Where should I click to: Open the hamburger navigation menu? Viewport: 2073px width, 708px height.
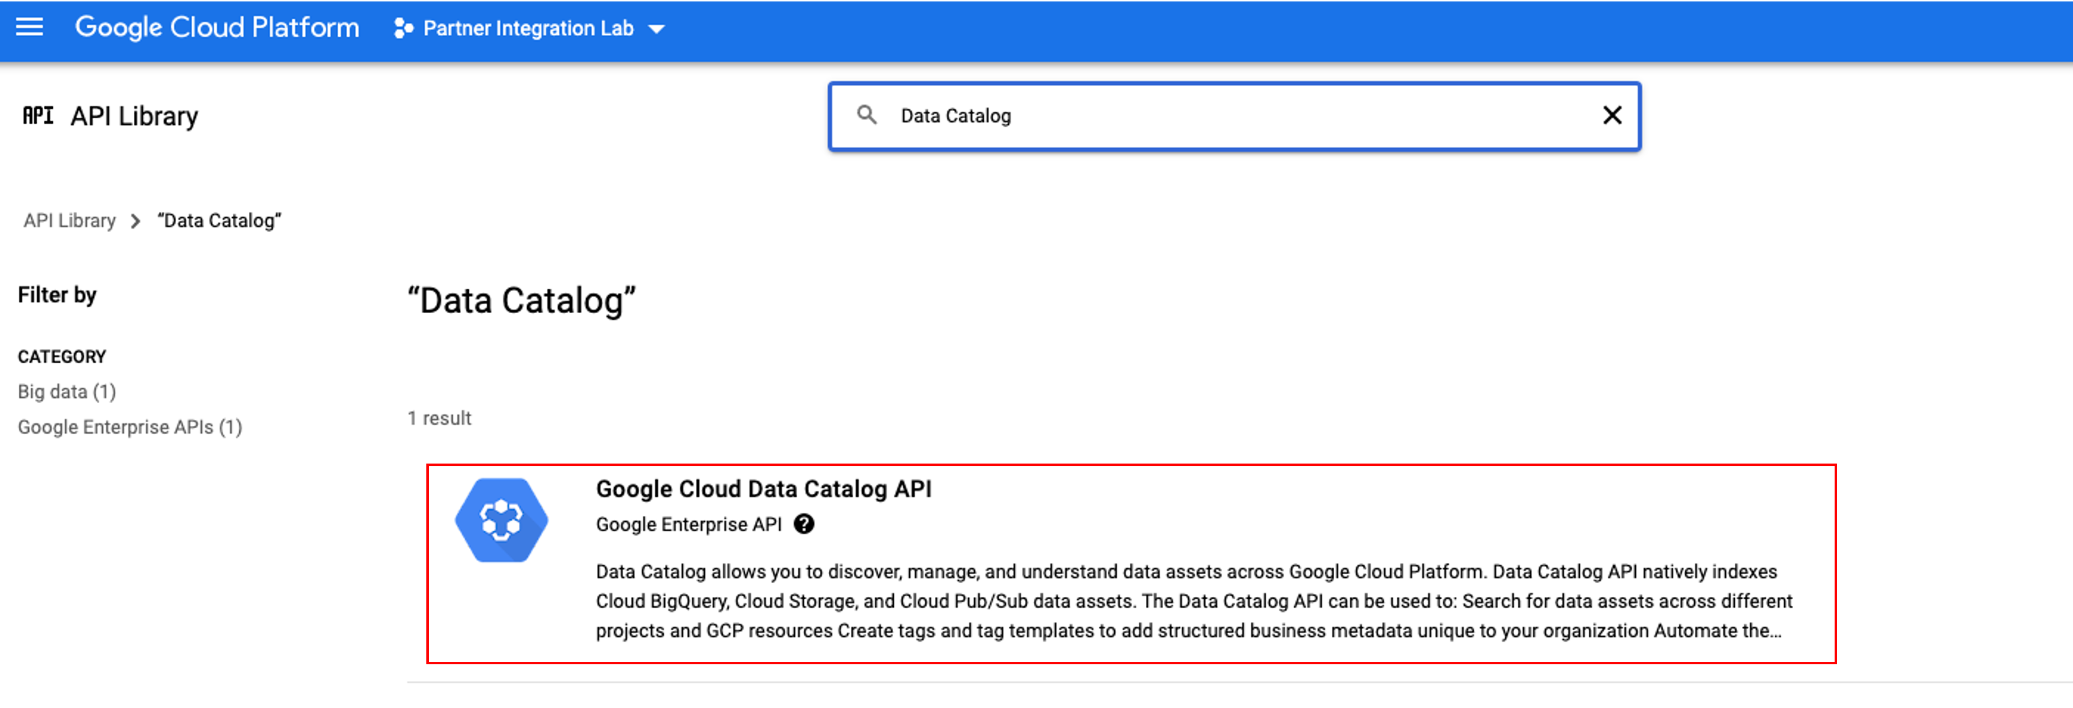30,27
